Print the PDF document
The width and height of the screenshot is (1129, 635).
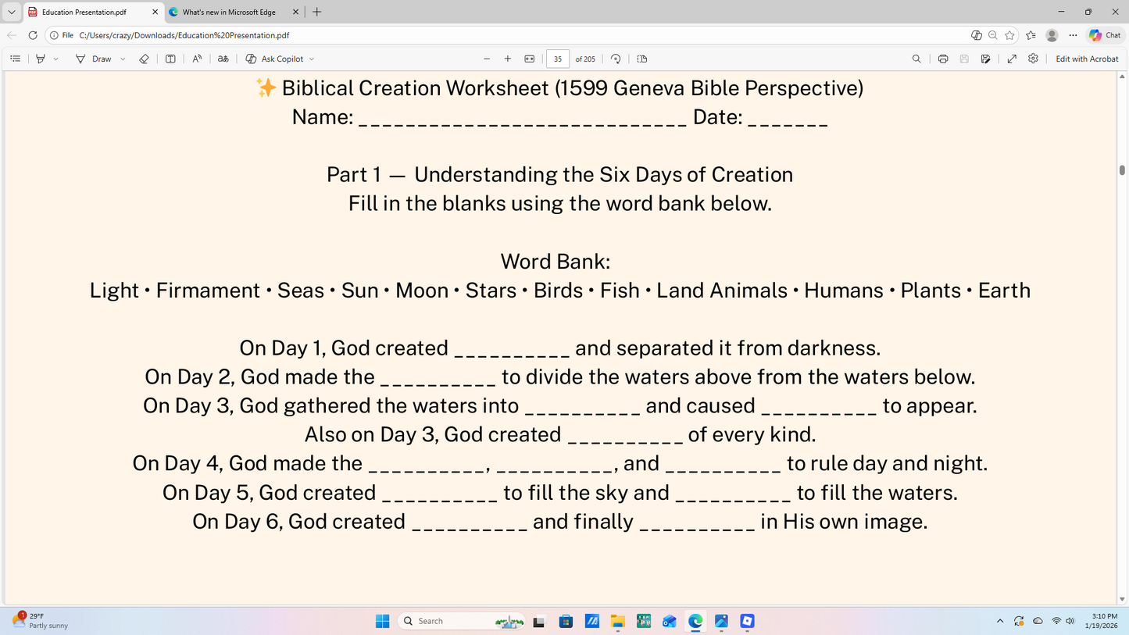[x=943, y=59]
